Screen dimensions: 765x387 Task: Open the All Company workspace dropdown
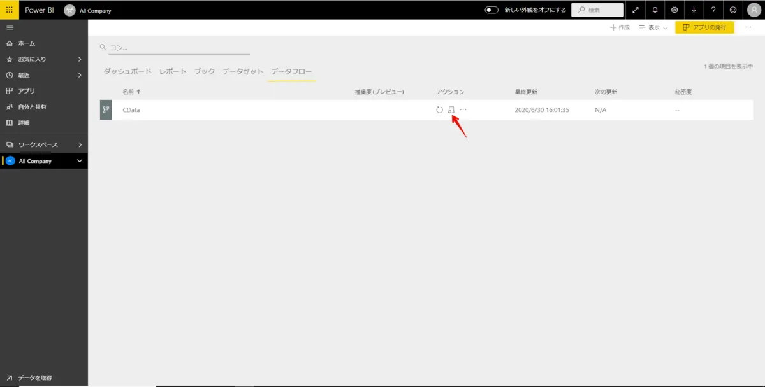(78, 160)
